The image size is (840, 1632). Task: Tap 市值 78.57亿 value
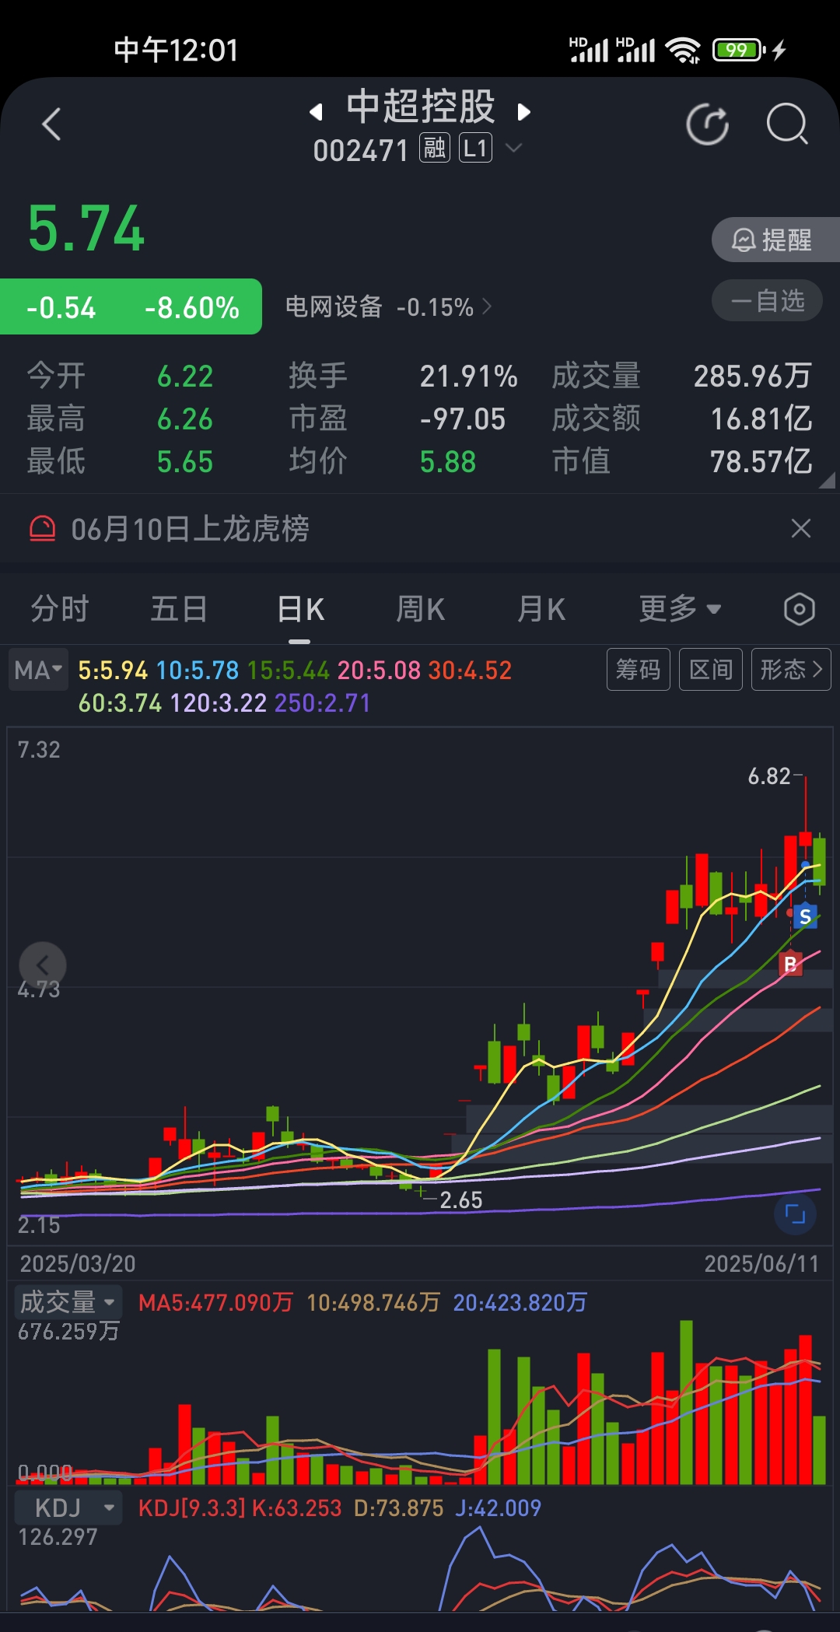point(761,461)
